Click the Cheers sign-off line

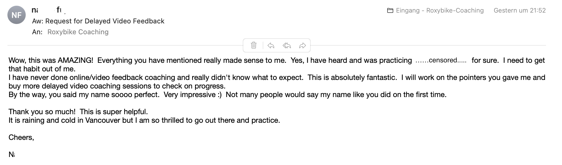point(21,137)
